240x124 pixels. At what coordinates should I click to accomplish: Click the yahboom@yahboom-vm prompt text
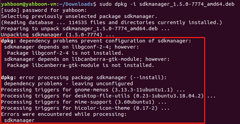point(29,4)
